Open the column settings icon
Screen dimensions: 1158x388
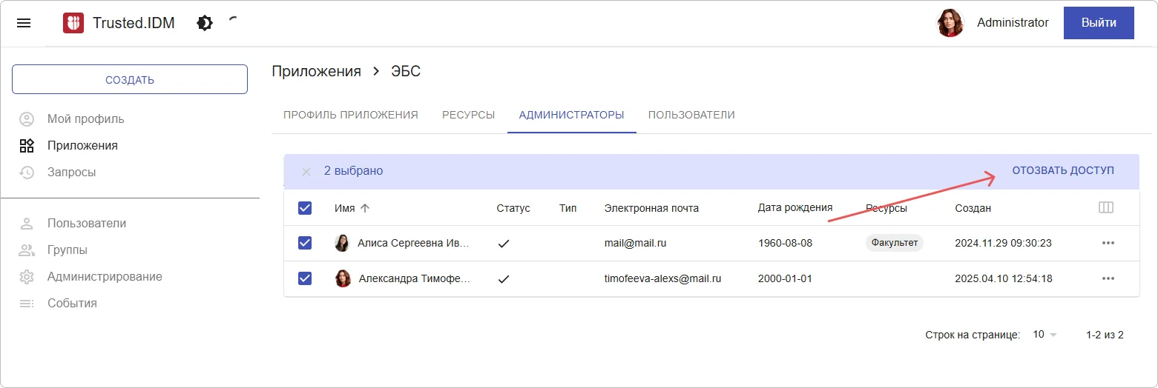coord(1105,208)
